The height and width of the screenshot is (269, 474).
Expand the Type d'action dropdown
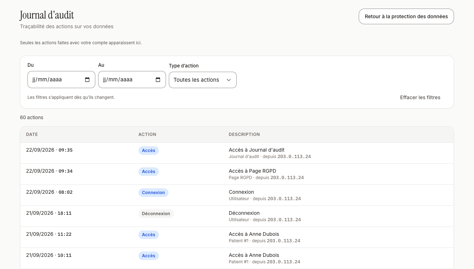pos(203,80)
